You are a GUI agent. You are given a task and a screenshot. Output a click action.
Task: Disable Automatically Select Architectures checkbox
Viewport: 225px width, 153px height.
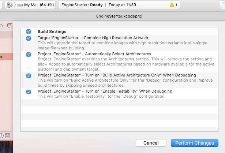tap(29, 54)
